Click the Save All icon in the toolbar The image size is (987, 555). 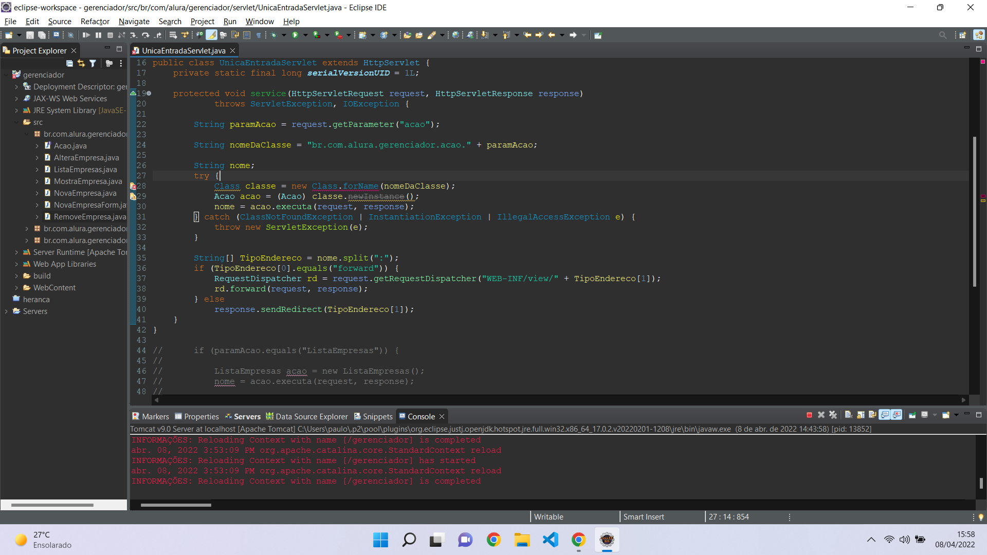coord(42,35)
